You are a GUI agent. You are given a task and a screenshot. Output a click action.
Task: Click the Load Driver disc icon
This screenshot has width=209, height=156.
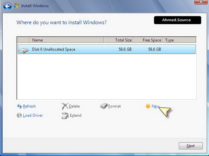click(19, 115)
